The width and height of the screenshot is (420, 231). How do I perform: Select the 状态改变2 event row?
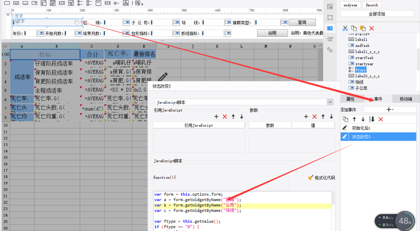pyautogui.click(x=378, y=137)
